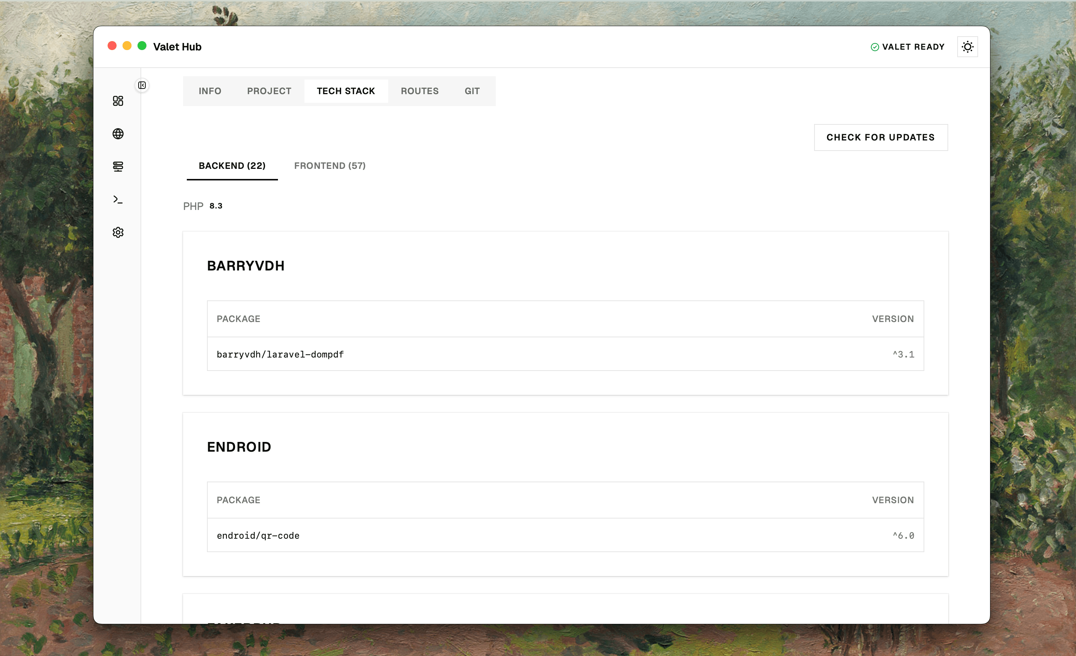
Task: Click the barryvdh/laravel-dompdf package row
Action: tap(565, 354)
